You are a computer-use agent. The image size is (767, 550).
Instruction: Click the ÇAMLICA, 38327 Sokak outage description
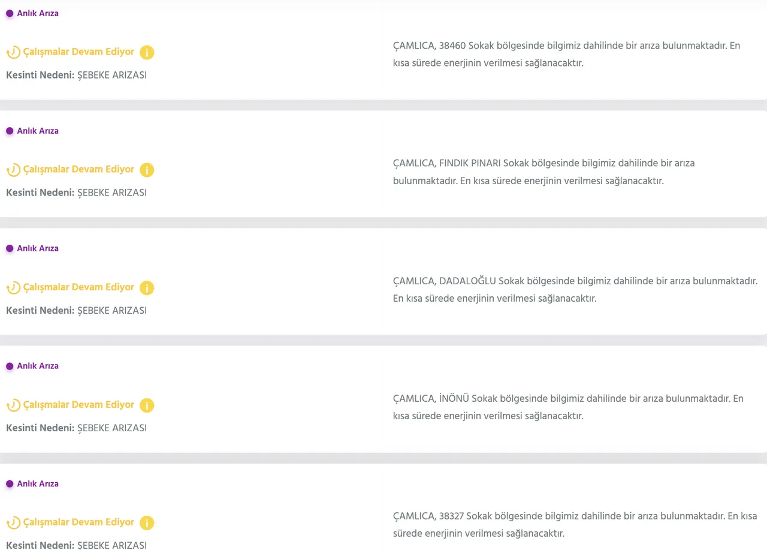pyautogui.click(x=575, y=524)
